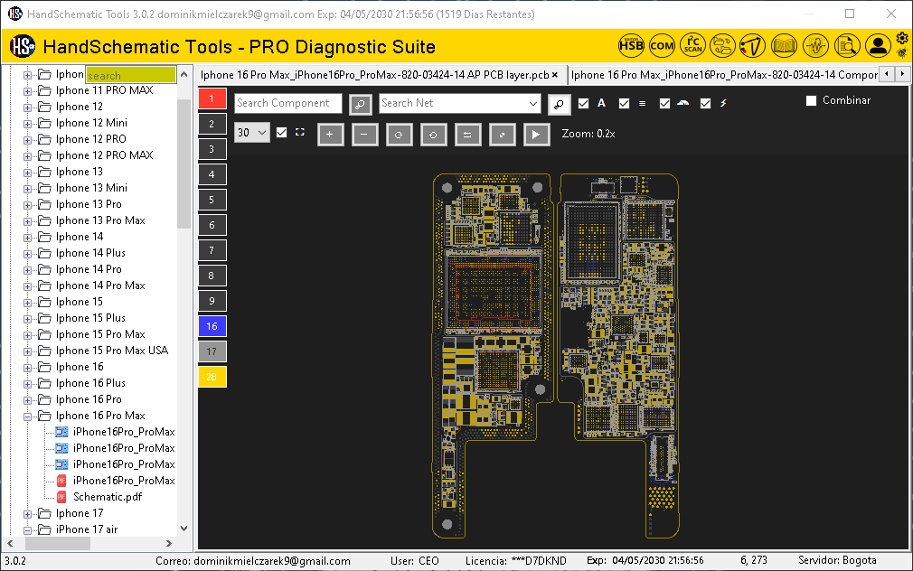
Task: Open the user account icon
Action: click(x=878, y=45)
